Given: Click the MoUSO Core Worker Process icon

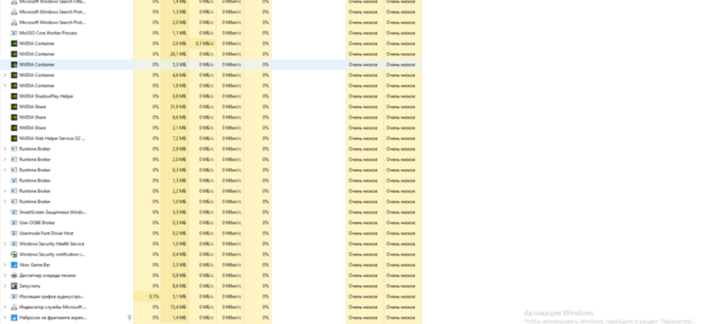Looking at the screenshot, I should (x=14, y=33).
